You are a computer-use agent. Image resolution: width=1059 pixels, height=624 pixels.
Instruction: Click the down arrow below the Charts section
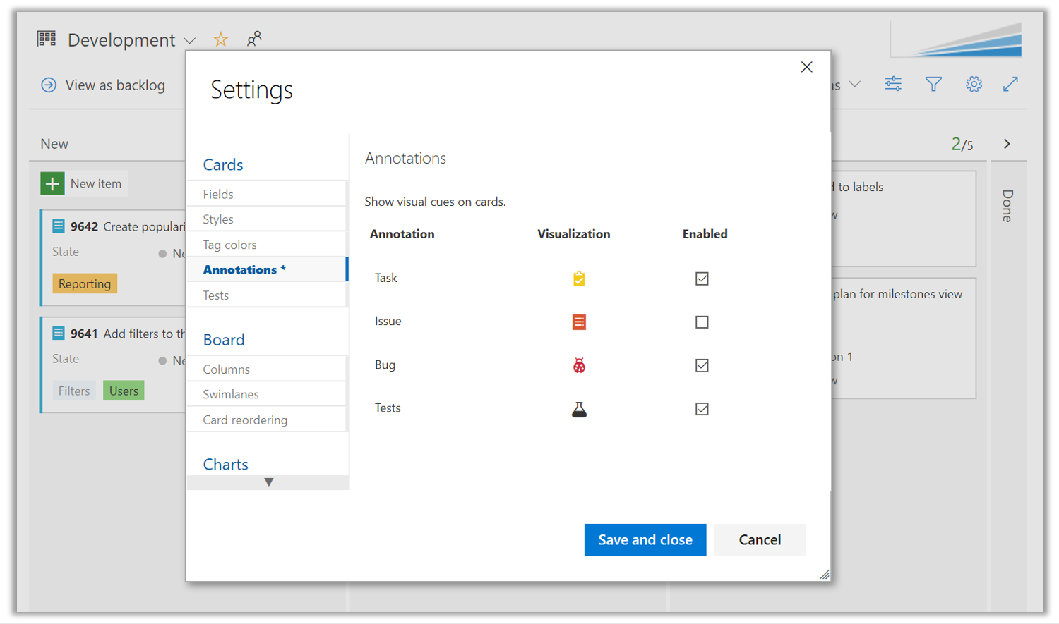pos(269,482)
